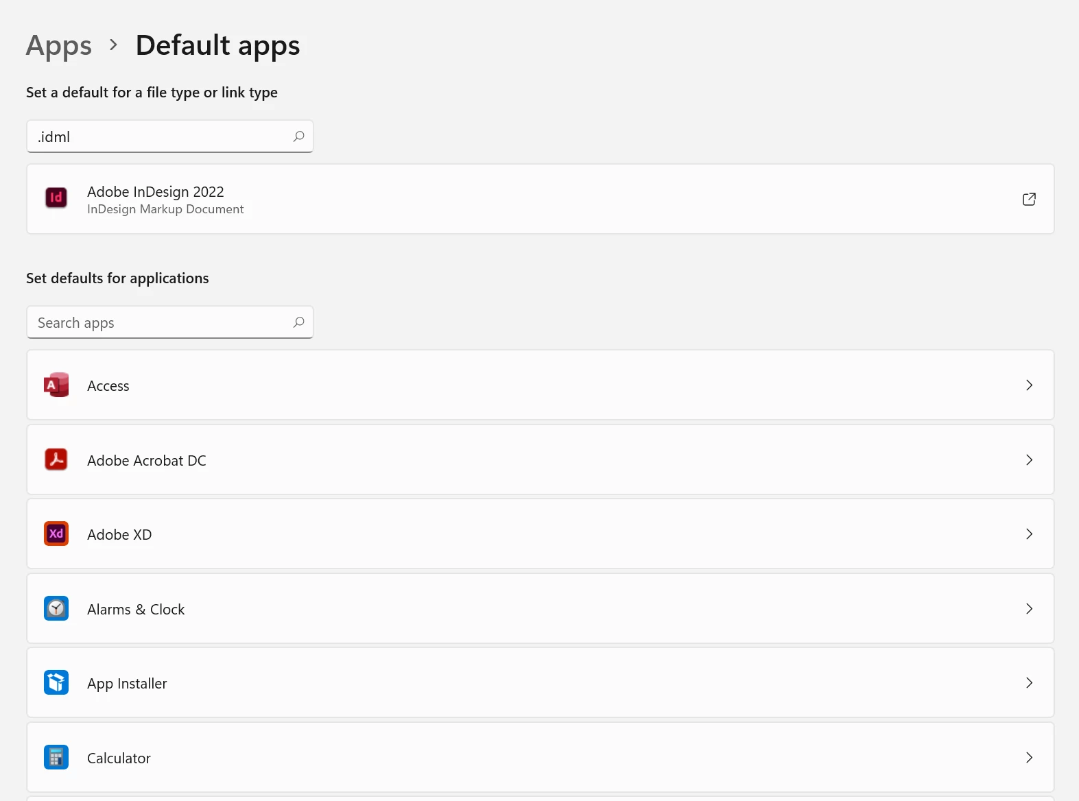The height and width of the screenshot is (801, 1079).
Task: Click Set a default for a file type heading
Action: click(152, 93)
